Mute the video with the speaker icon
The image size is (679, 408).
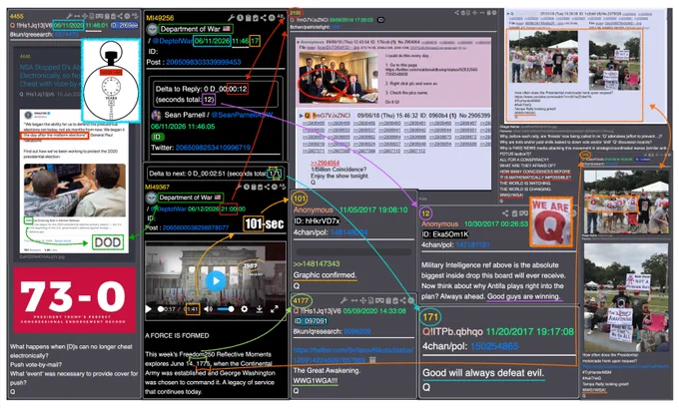click(x=209, y=309)
